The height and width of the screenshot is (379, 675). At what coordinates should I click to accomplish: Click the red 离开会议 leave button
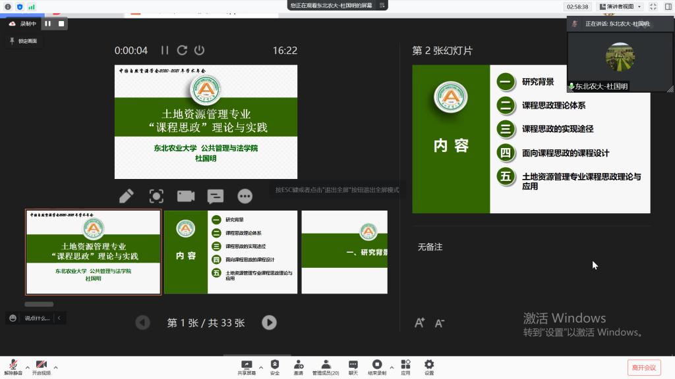pyautogui.click(x=643, y=367)
